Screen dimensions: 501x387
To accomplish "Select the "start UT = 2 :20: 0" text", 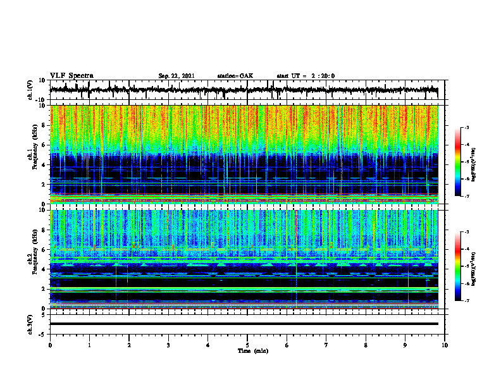I will tap(306, 76).
